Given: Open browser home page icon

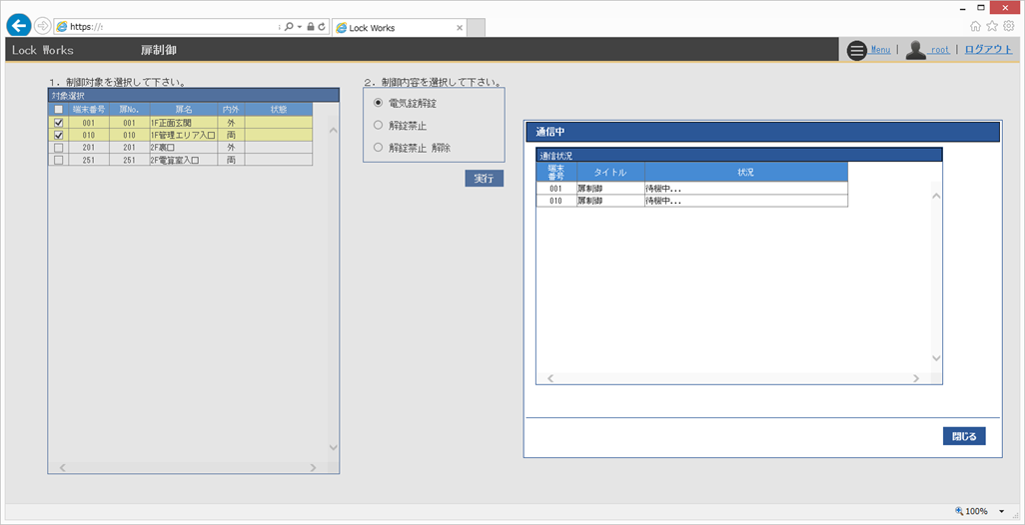Looking at the screenshot, I should (x=975, y=26).
